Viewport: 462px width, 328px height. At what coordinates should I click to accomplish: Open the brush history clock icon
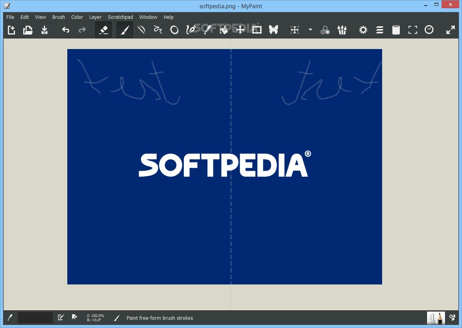point(429,30)
